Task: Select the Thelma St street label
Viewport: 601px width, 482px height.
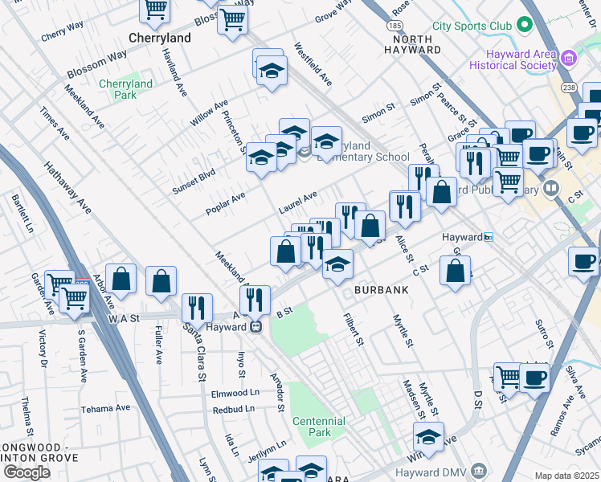Action: [x=27, y=416]
